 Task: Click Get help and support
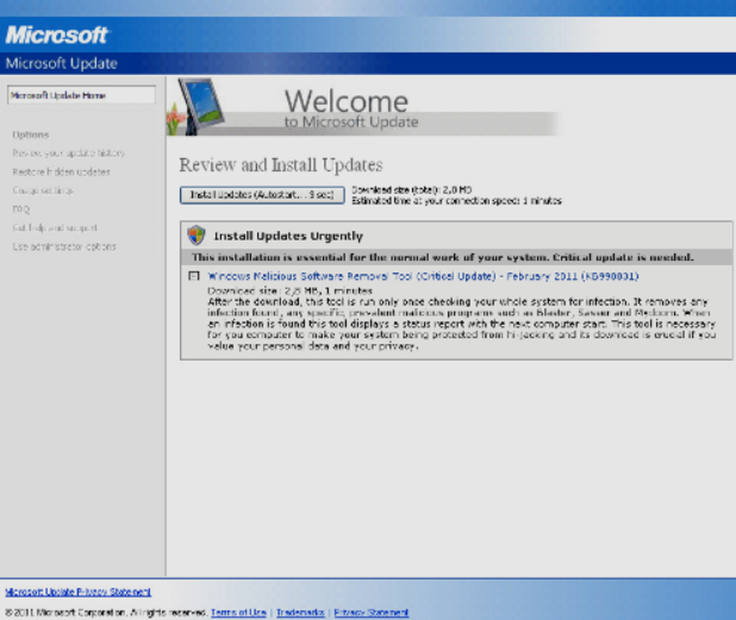tap(54, 228)
